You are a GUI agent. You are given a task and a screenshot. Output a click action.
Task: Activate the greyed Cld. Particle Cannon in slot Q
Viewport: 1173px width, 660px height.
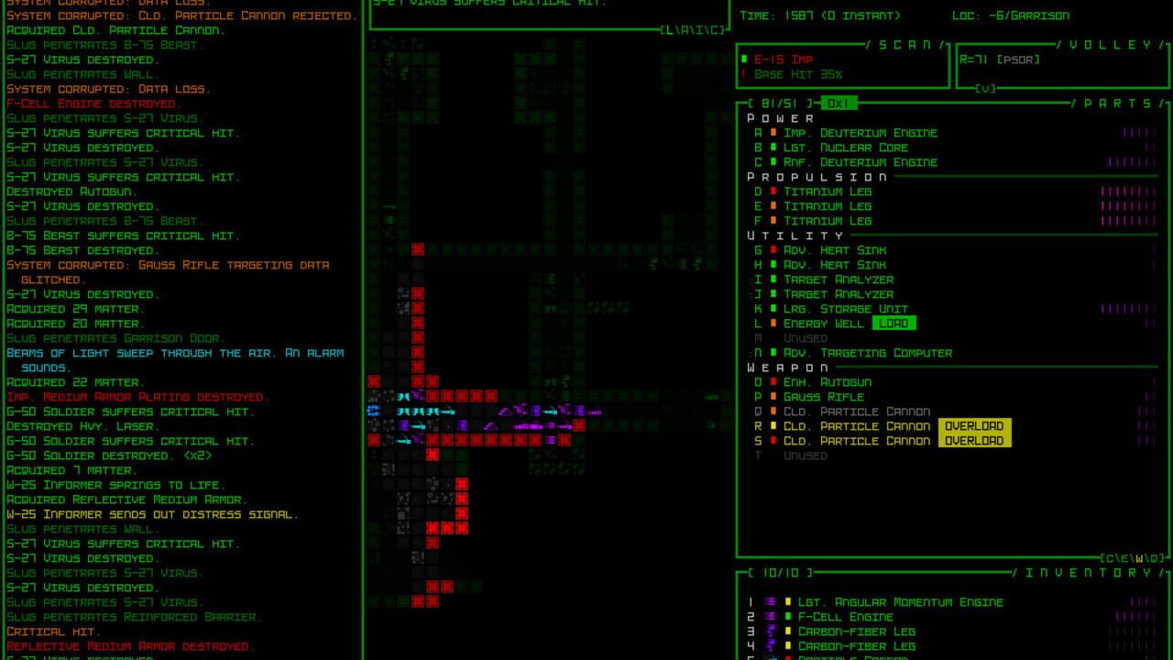click(x=856, y=412)
